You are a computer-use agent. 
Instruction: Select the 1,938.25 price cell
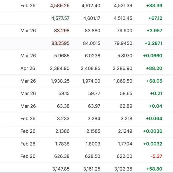(x=60, y=81)
